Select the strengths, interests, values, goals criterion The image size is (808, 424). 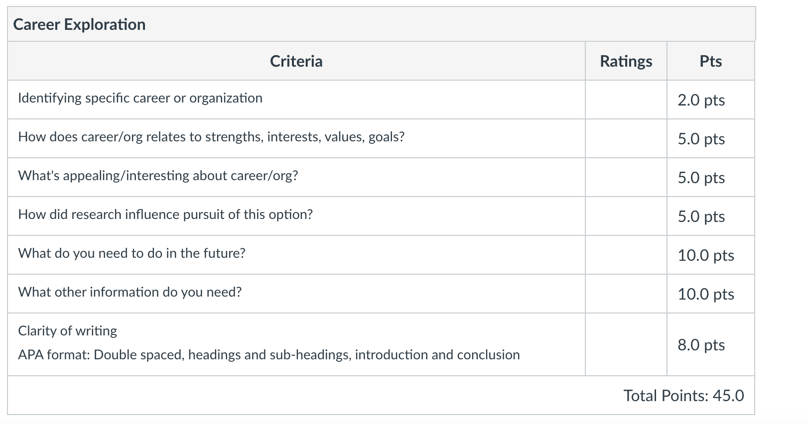tap(211, 137)
